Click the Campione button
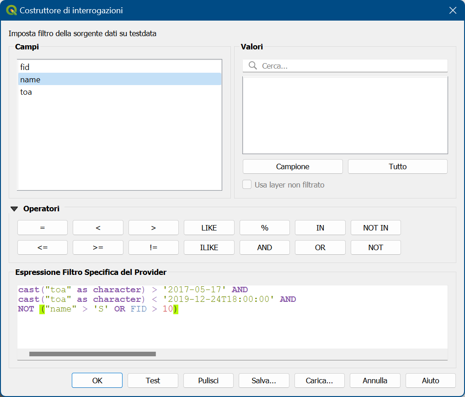The image size is (465, 397). pyautogui.click(x=293, y=166)
